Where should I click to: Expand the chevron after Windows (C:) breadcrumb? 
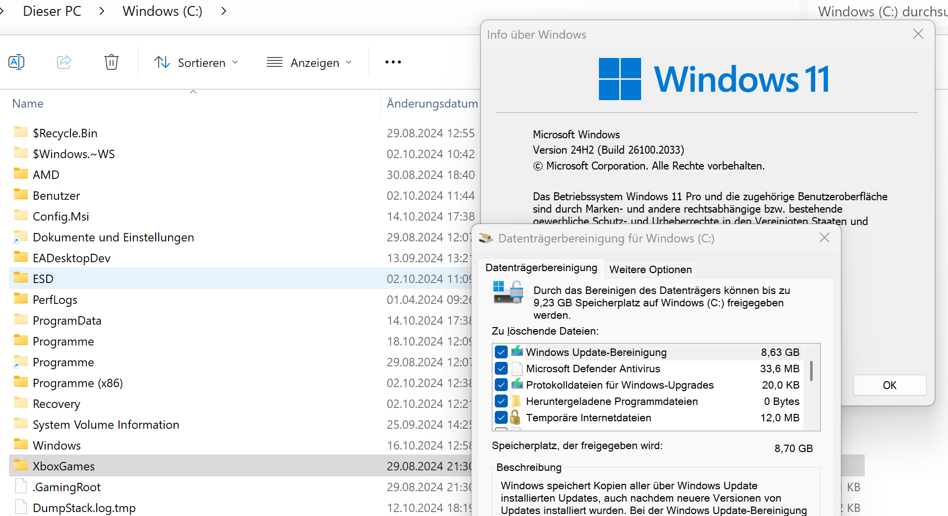tap(224, 11)
